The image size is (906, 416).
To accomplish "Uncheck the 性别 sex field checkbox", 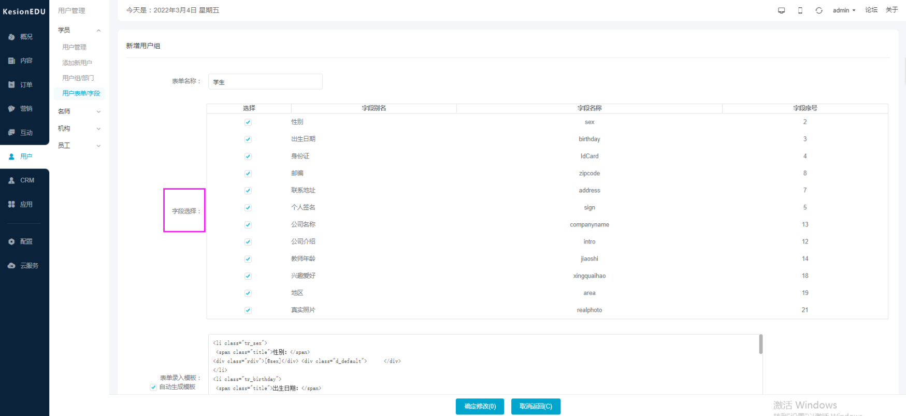I will click(248, 122).
